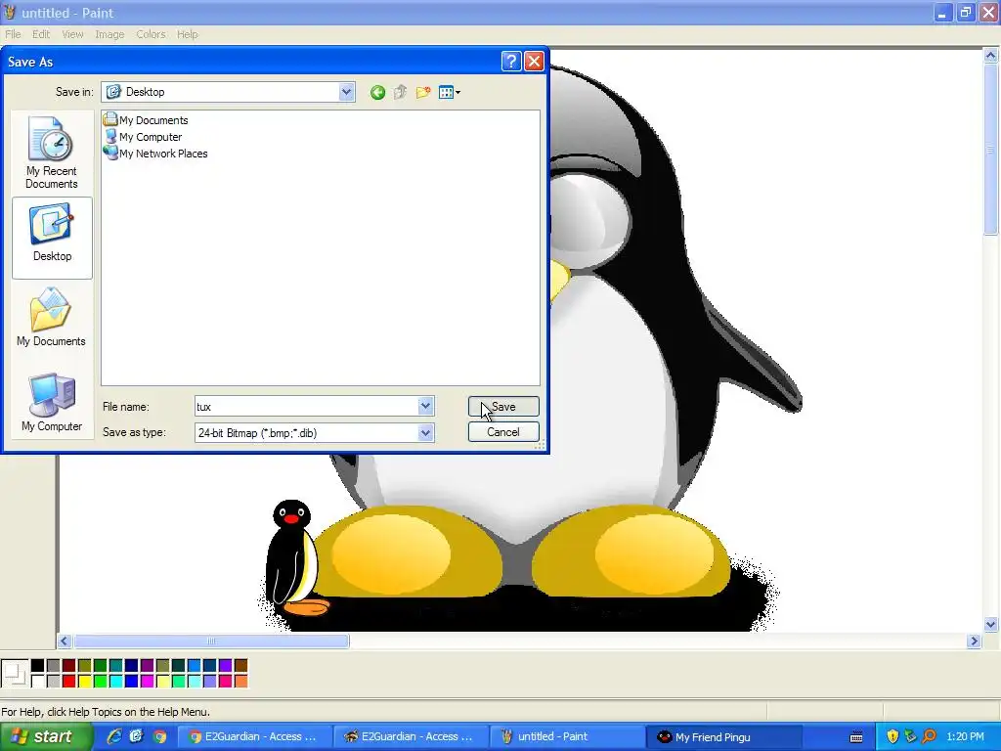
Task: Click the canvas scroll down arrow
Action: pyautogui.click(x=991, y=625)
